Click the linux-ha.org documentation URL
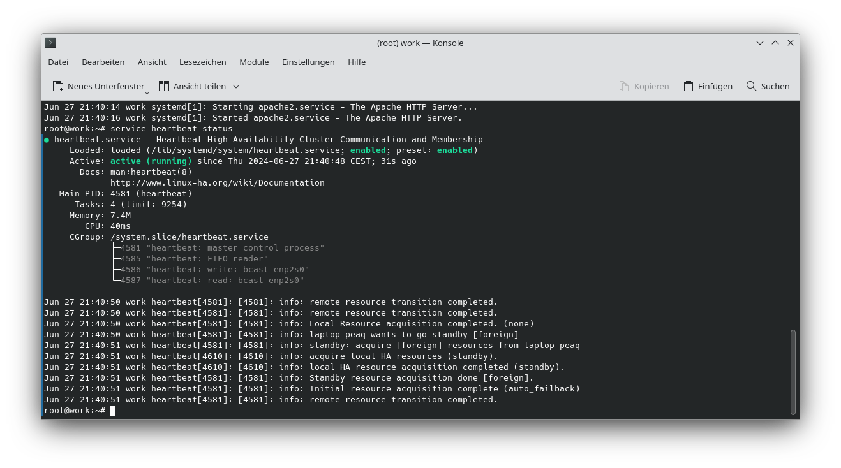 tap(217, 182)
